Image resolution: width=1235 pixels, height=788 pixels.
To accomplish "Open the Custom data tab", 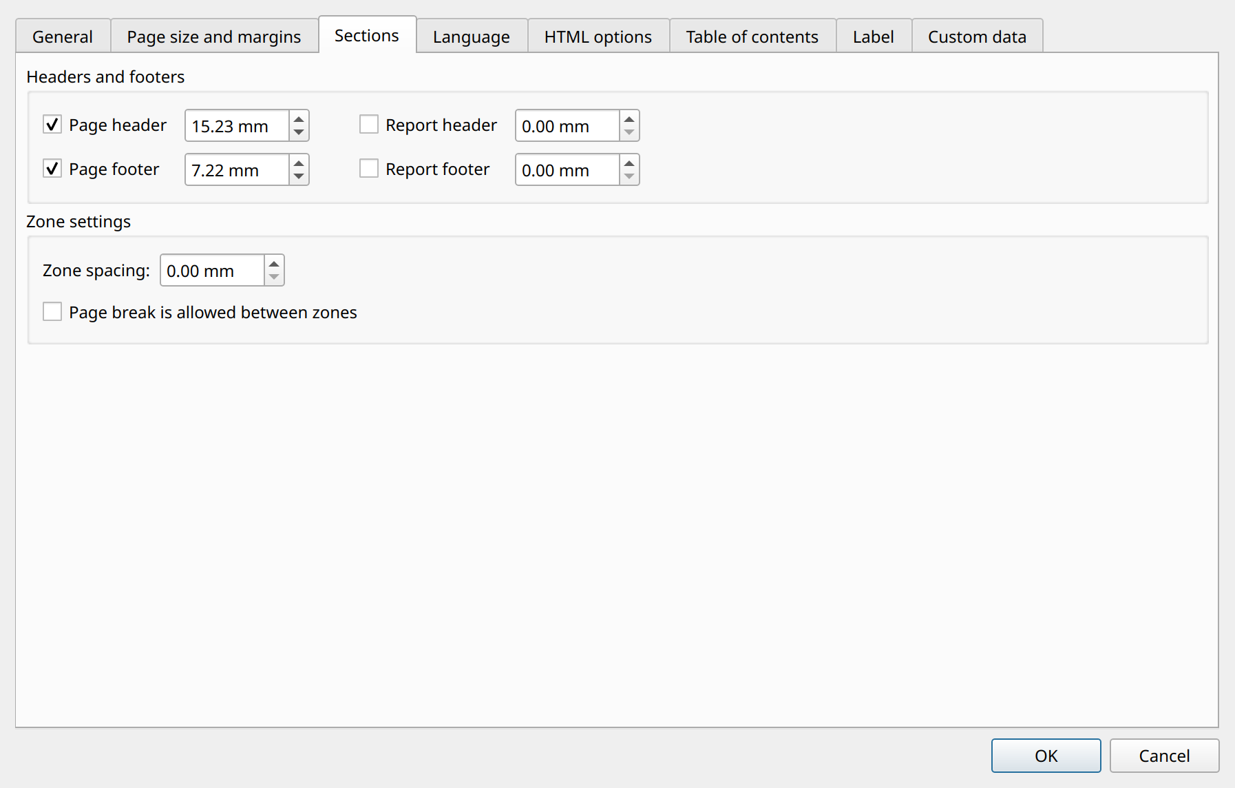I will [977, 37].
